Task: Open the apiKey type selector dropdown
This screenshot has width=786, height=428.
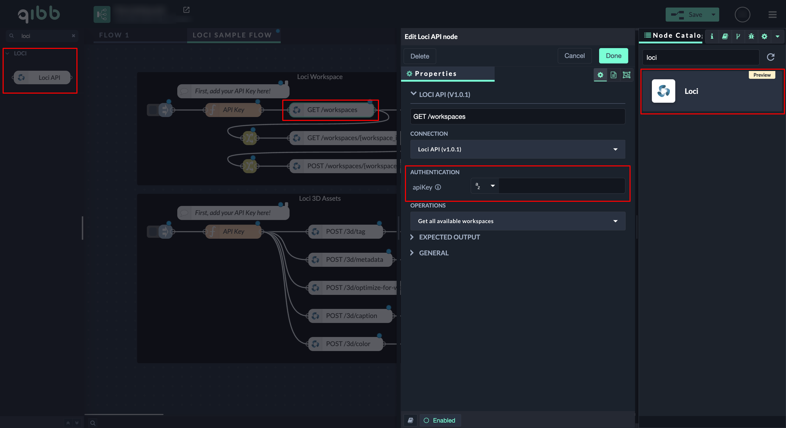Action: click(485, 186)
